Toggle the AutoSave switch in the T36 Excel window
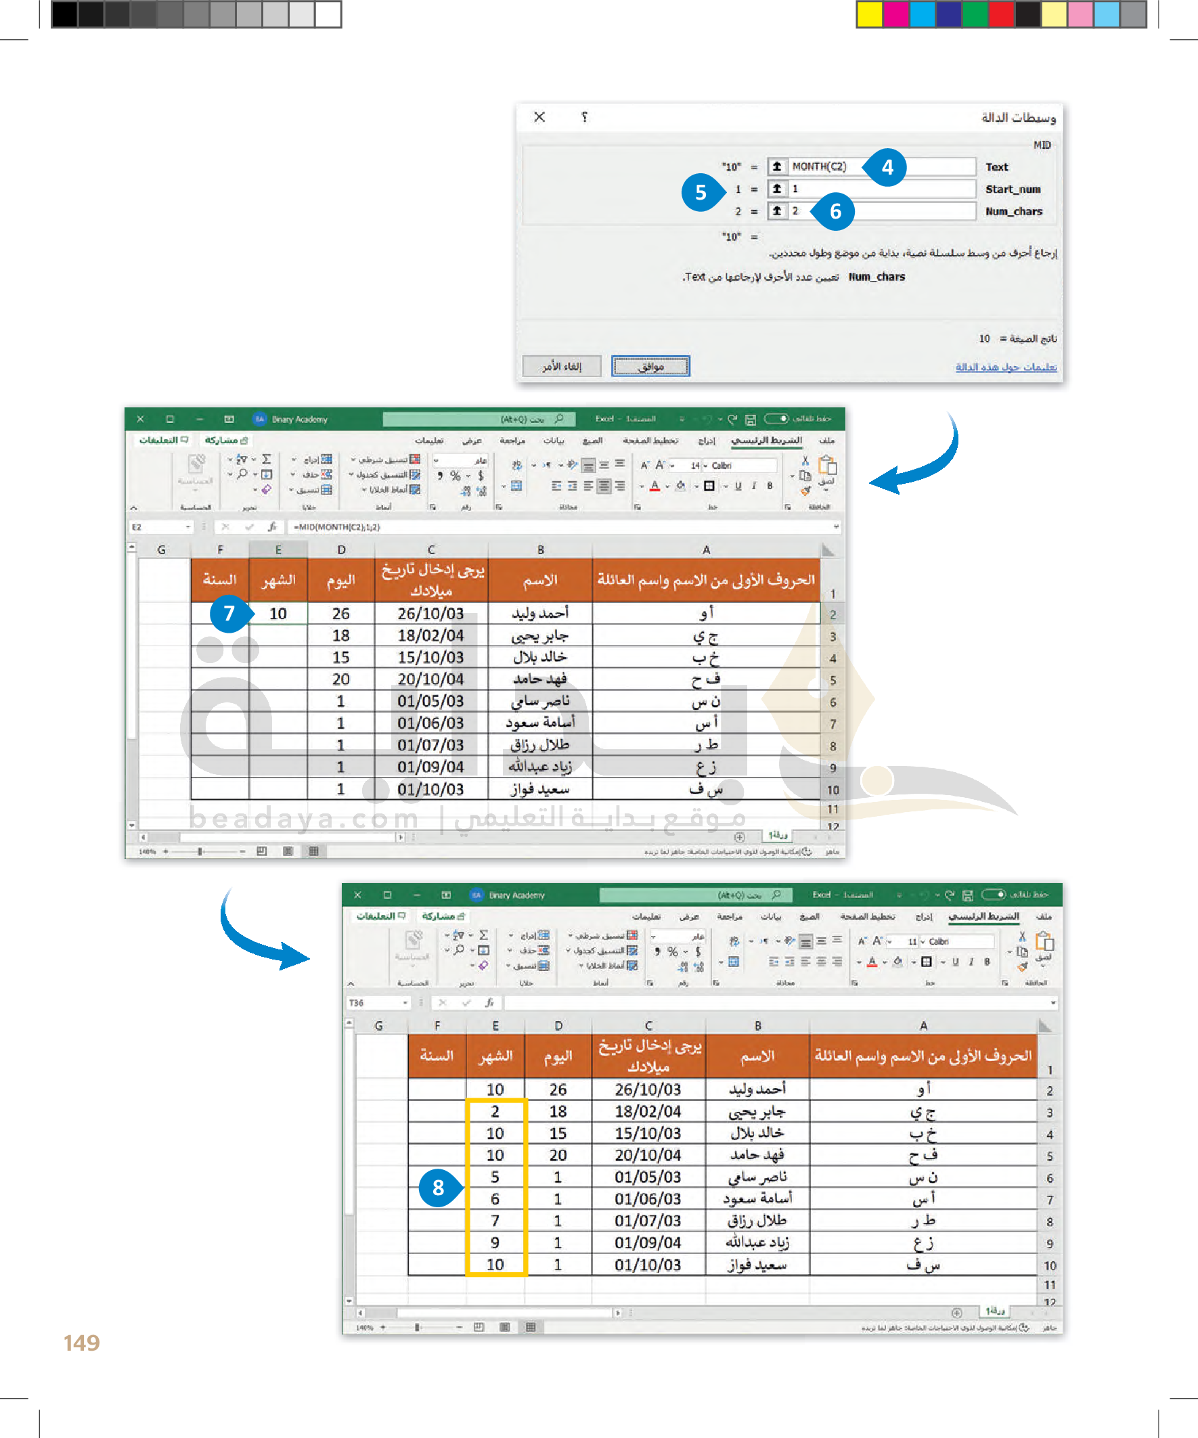This screenshot has width=1198, height=1438. [x=994, y=895]
